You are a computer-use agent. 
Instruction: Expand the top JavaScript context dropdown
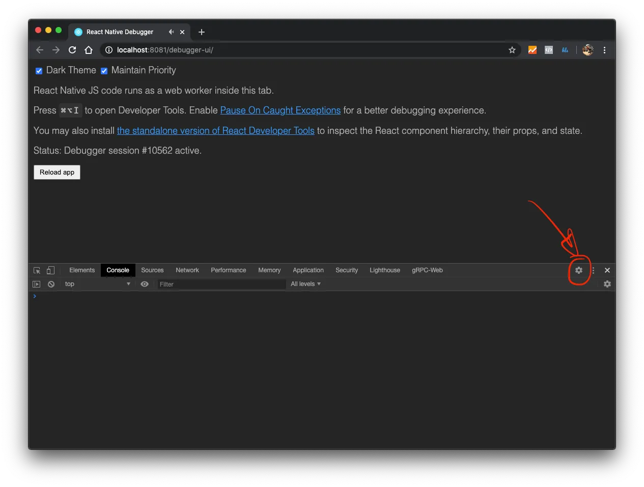tap(97, 284)
